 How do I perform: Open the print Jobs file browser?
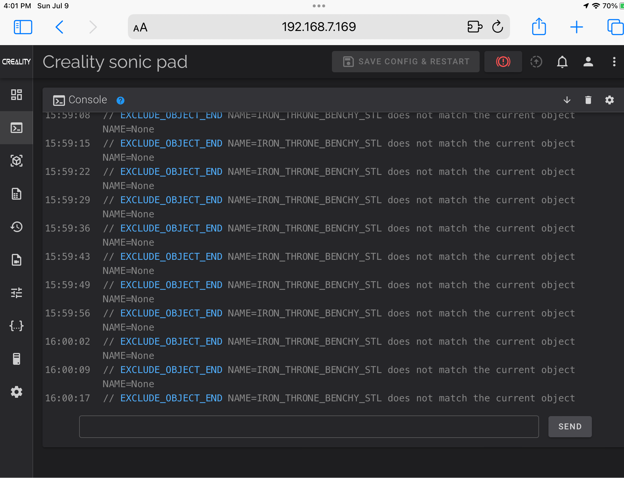[16, 194]
